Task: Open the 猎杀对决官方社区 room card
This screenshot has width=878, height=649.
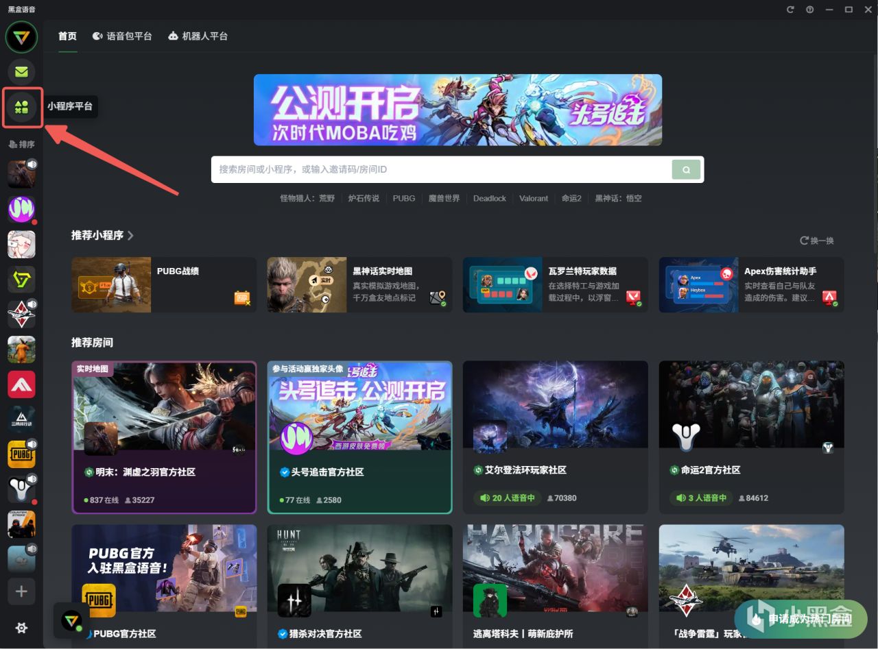Action: click(x=359, y=587)
